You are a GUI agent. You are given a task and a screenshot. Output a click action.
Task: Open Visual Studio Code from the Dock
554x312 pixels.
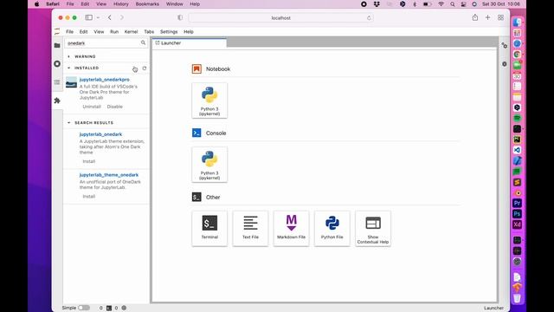[517, 150]
